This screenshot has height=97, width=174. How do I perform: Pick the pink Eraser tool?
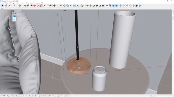click(x=6, y=5)
